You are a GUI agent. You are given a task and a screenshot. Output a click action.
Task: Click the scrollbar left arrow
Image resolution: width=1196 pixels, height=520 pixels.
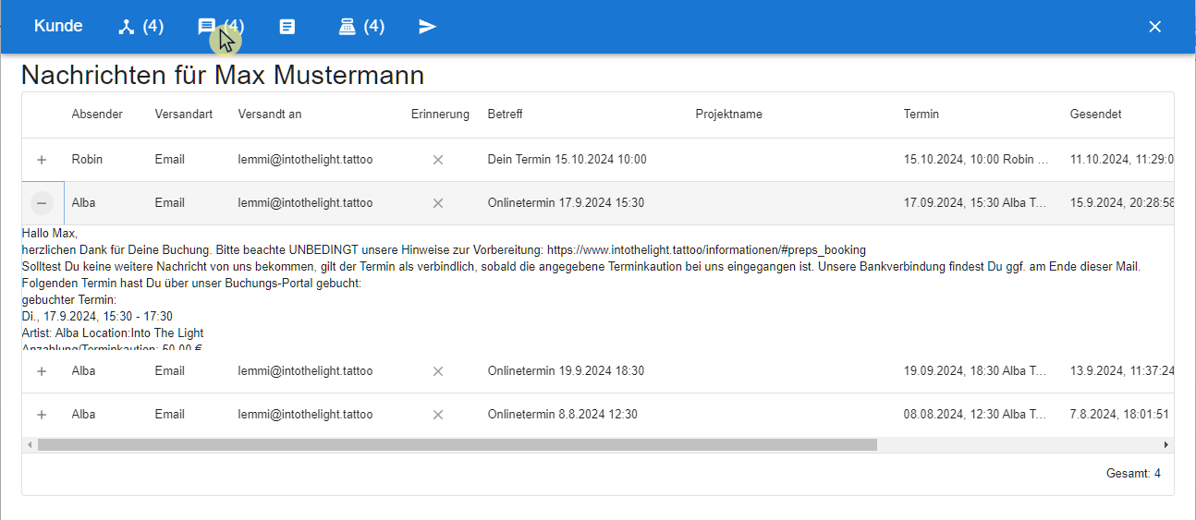pos(30,444)
